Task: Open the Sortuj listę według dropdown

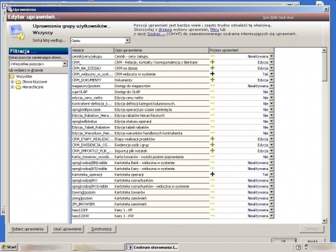Action: click(x=127, y=40)
